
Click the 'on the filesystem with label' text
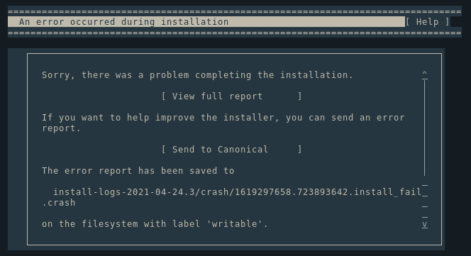pyautogui.click(x=121, y=224)
